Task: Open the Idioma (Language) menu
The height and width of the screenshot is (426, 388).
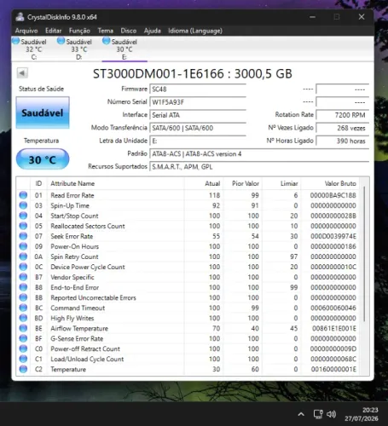Action: point(195,31)
